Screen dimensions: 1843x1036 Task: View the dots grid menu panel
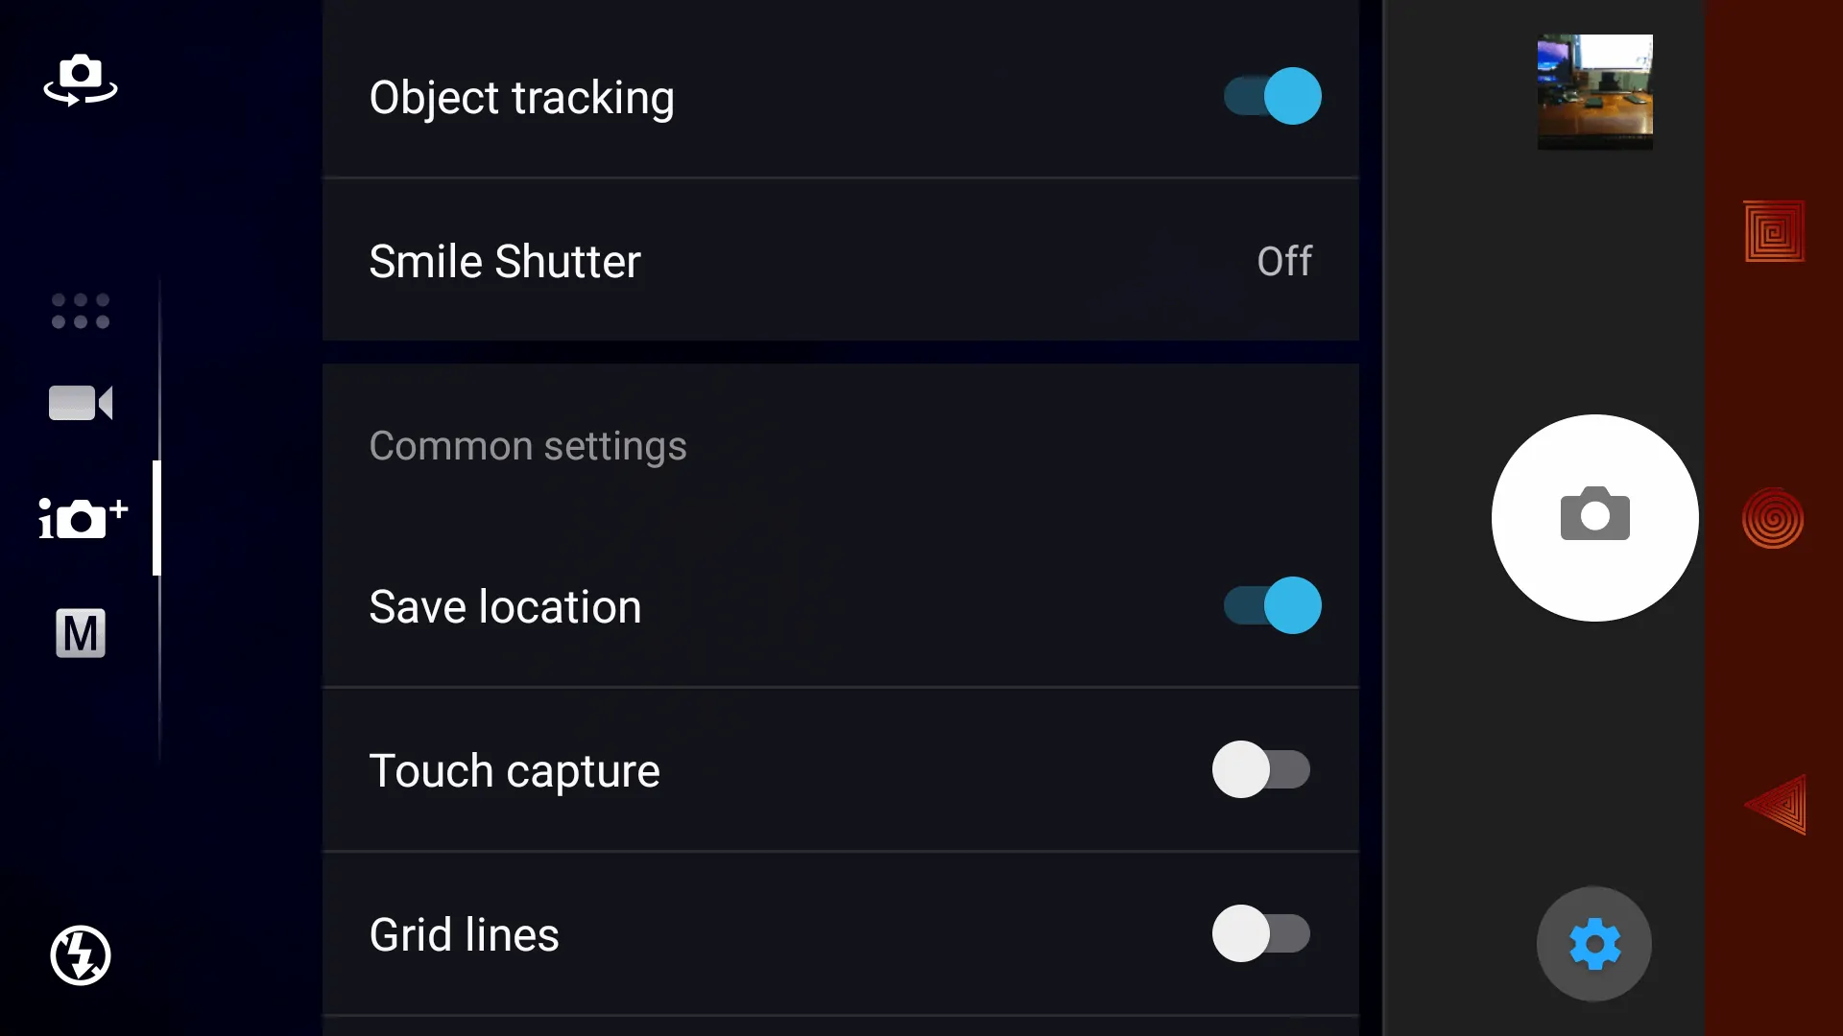[80, 309]
